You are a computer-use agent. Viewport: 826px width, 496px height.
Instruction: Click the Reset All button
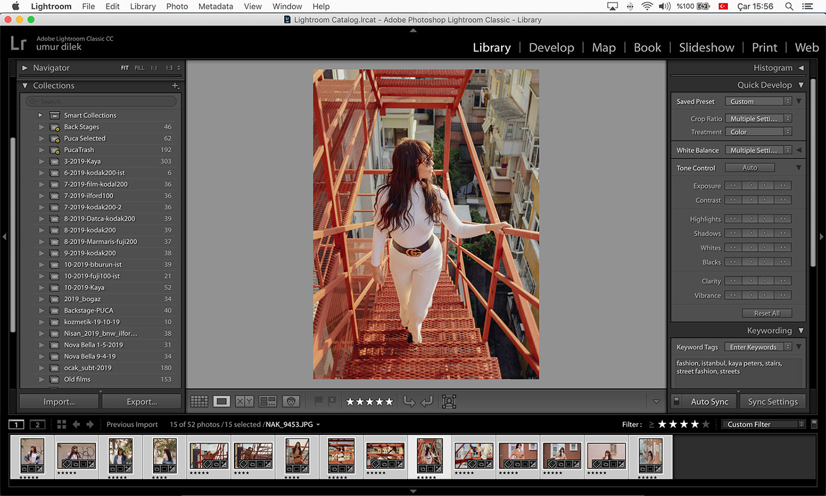point(767,313)
